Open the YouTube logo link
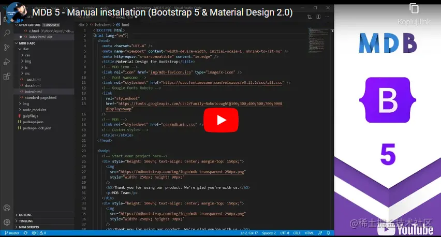The image size is (441, 237). tap(405, 230)
